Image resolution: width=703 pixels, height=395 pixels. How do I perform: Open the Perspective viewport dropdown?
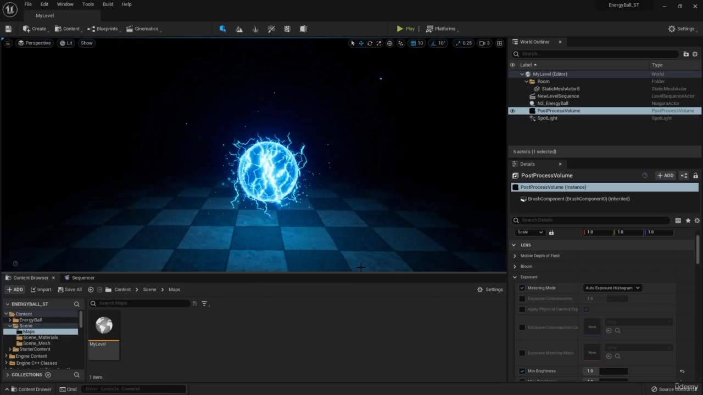pyautogui.click(x=34, y=43)
